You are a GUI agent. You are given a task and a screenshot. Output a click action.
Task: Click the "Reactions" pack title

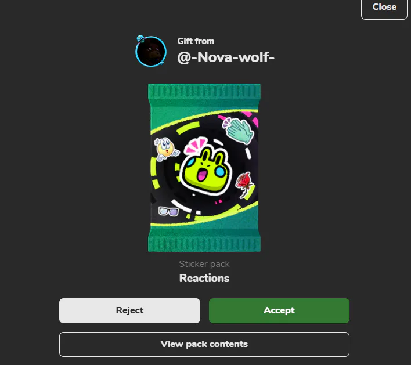pyautogui.click(x=204, y=279)
